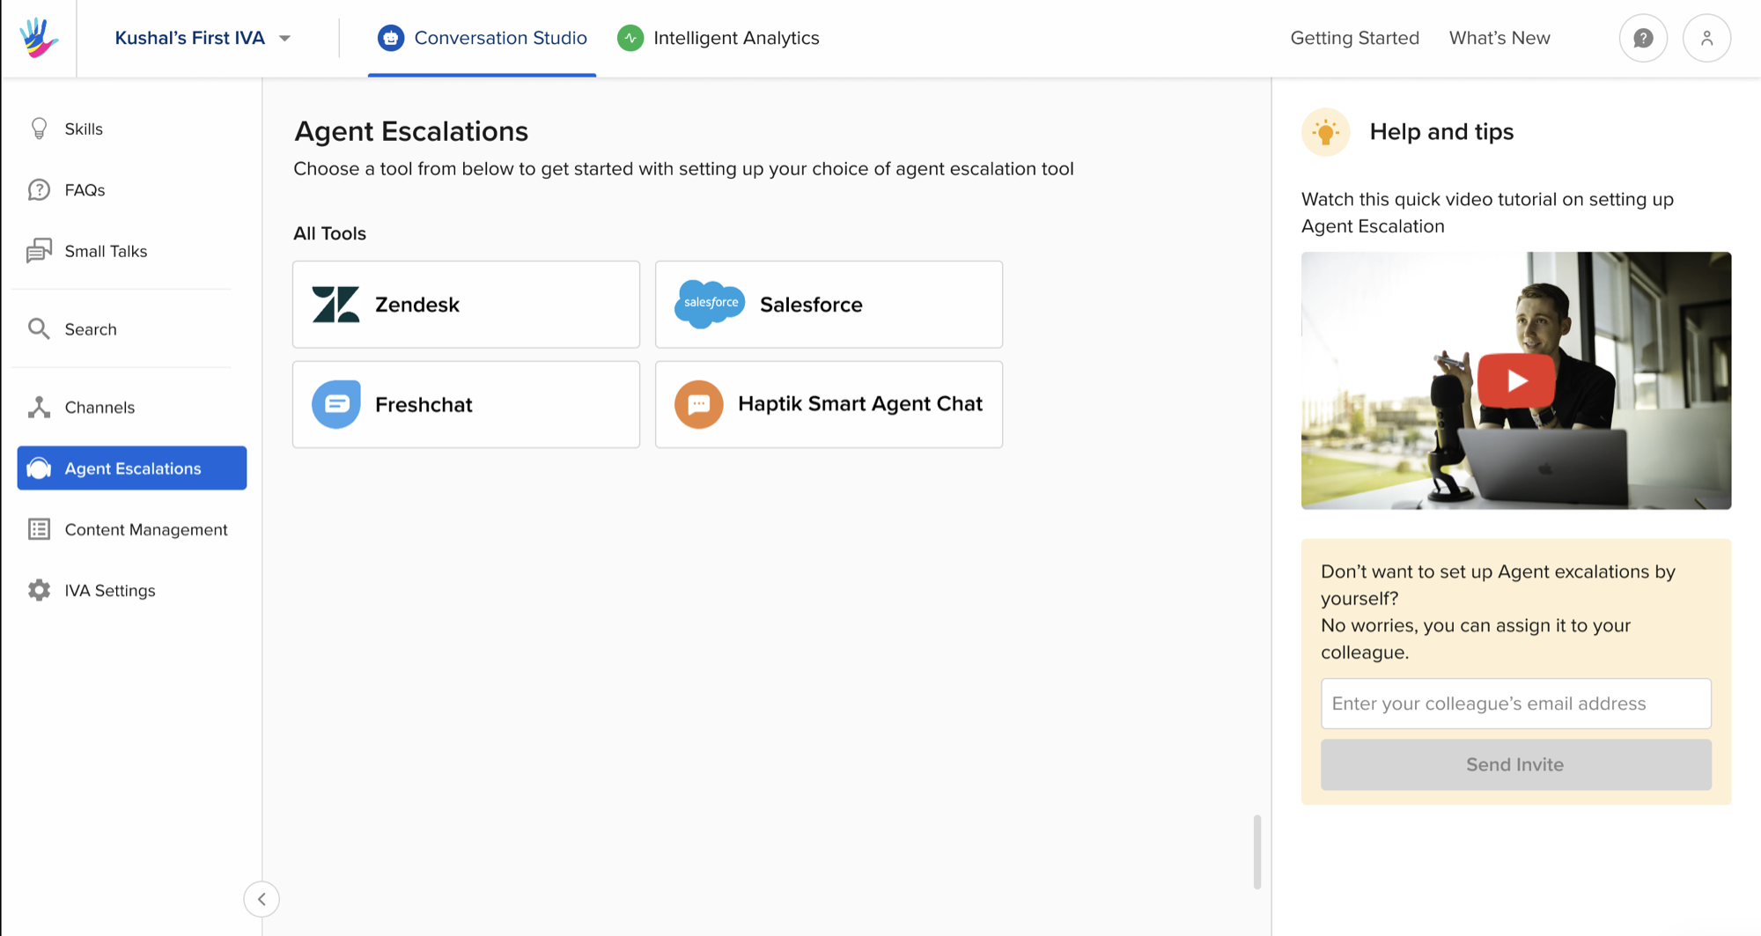Switch to the Intelligent Analytics tab
The width and height of the screenshot is (1761, 936).
coord(718,38)
